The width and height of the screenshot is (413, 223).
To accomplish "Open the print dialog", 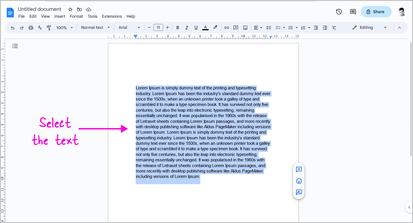I will click(x=31, y=27).
